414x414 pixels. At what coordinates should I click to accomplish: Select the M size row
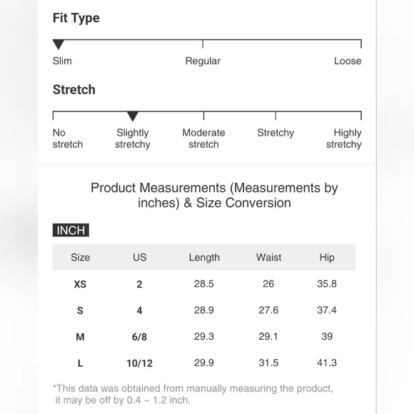204,336
